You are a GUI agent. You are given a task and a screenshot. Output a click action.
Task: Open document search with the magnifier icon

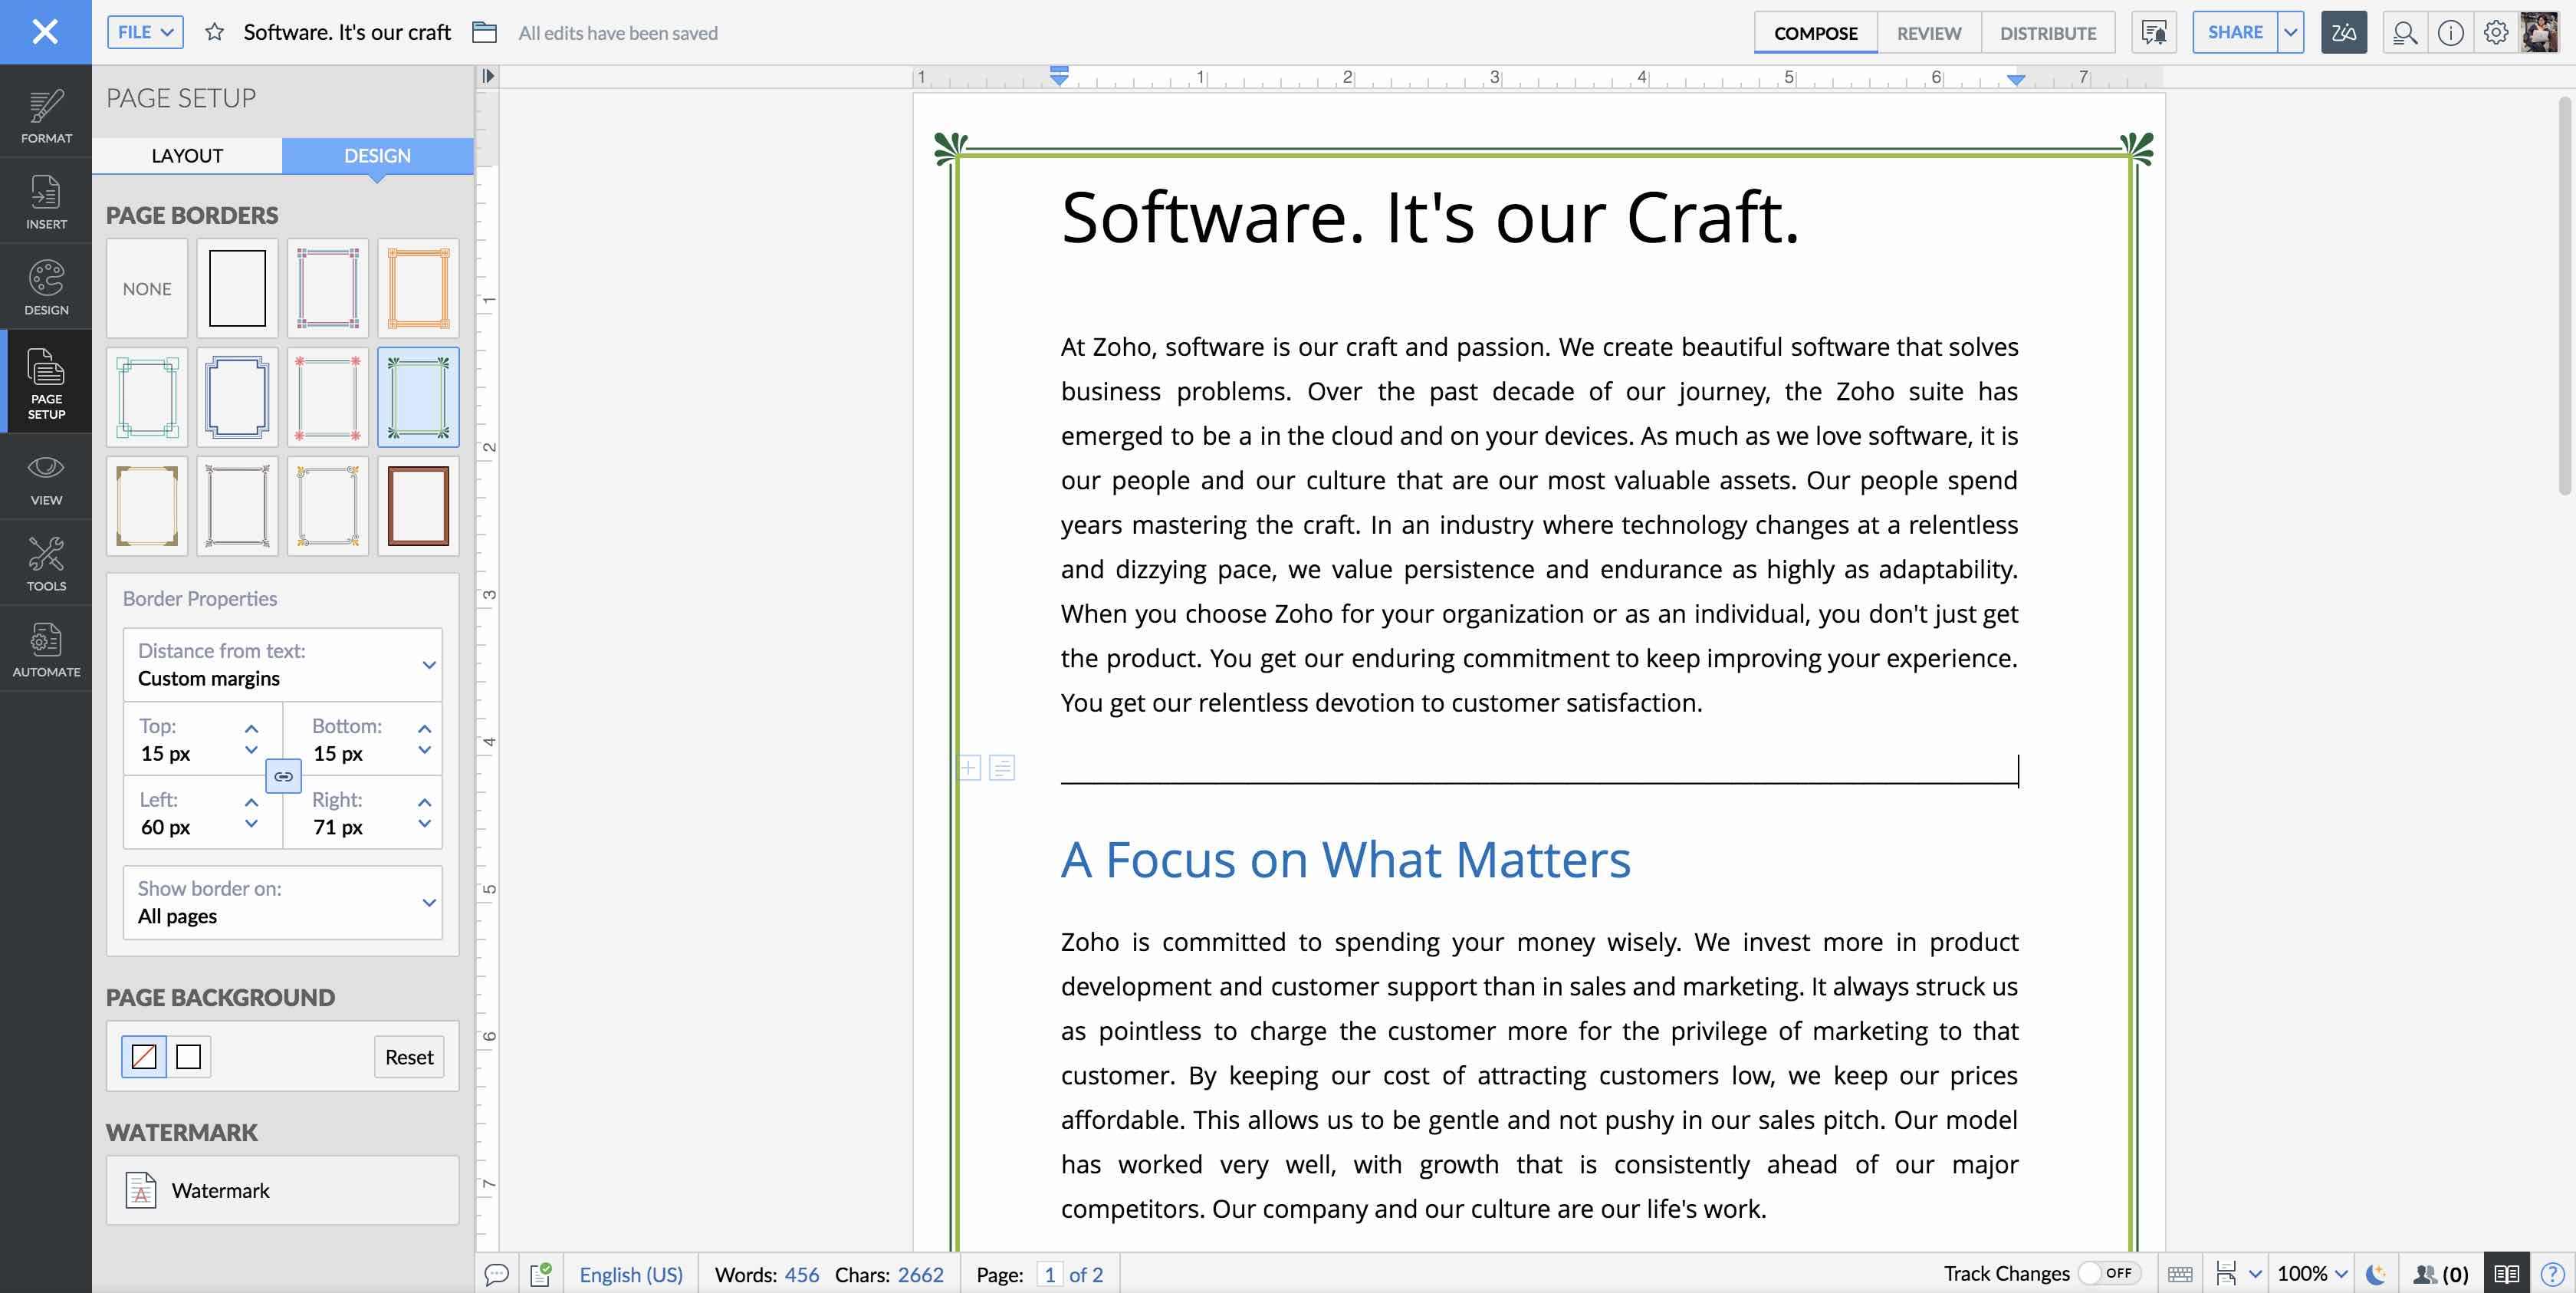(x=2406, y=32)
